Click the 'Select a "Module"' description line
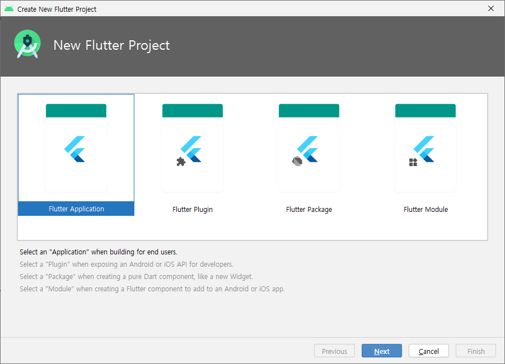The width and height of the screenshot is (505, 364). (152, 289)
